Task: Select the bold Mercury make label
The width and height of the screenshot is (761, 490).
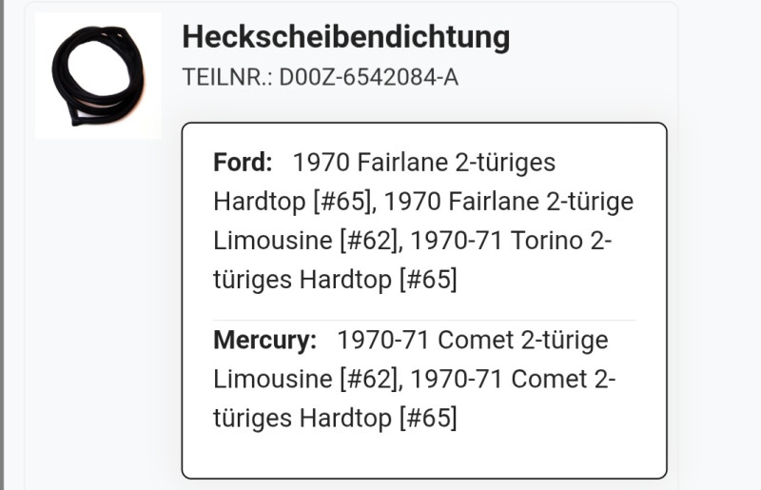Action: point(265,340)
